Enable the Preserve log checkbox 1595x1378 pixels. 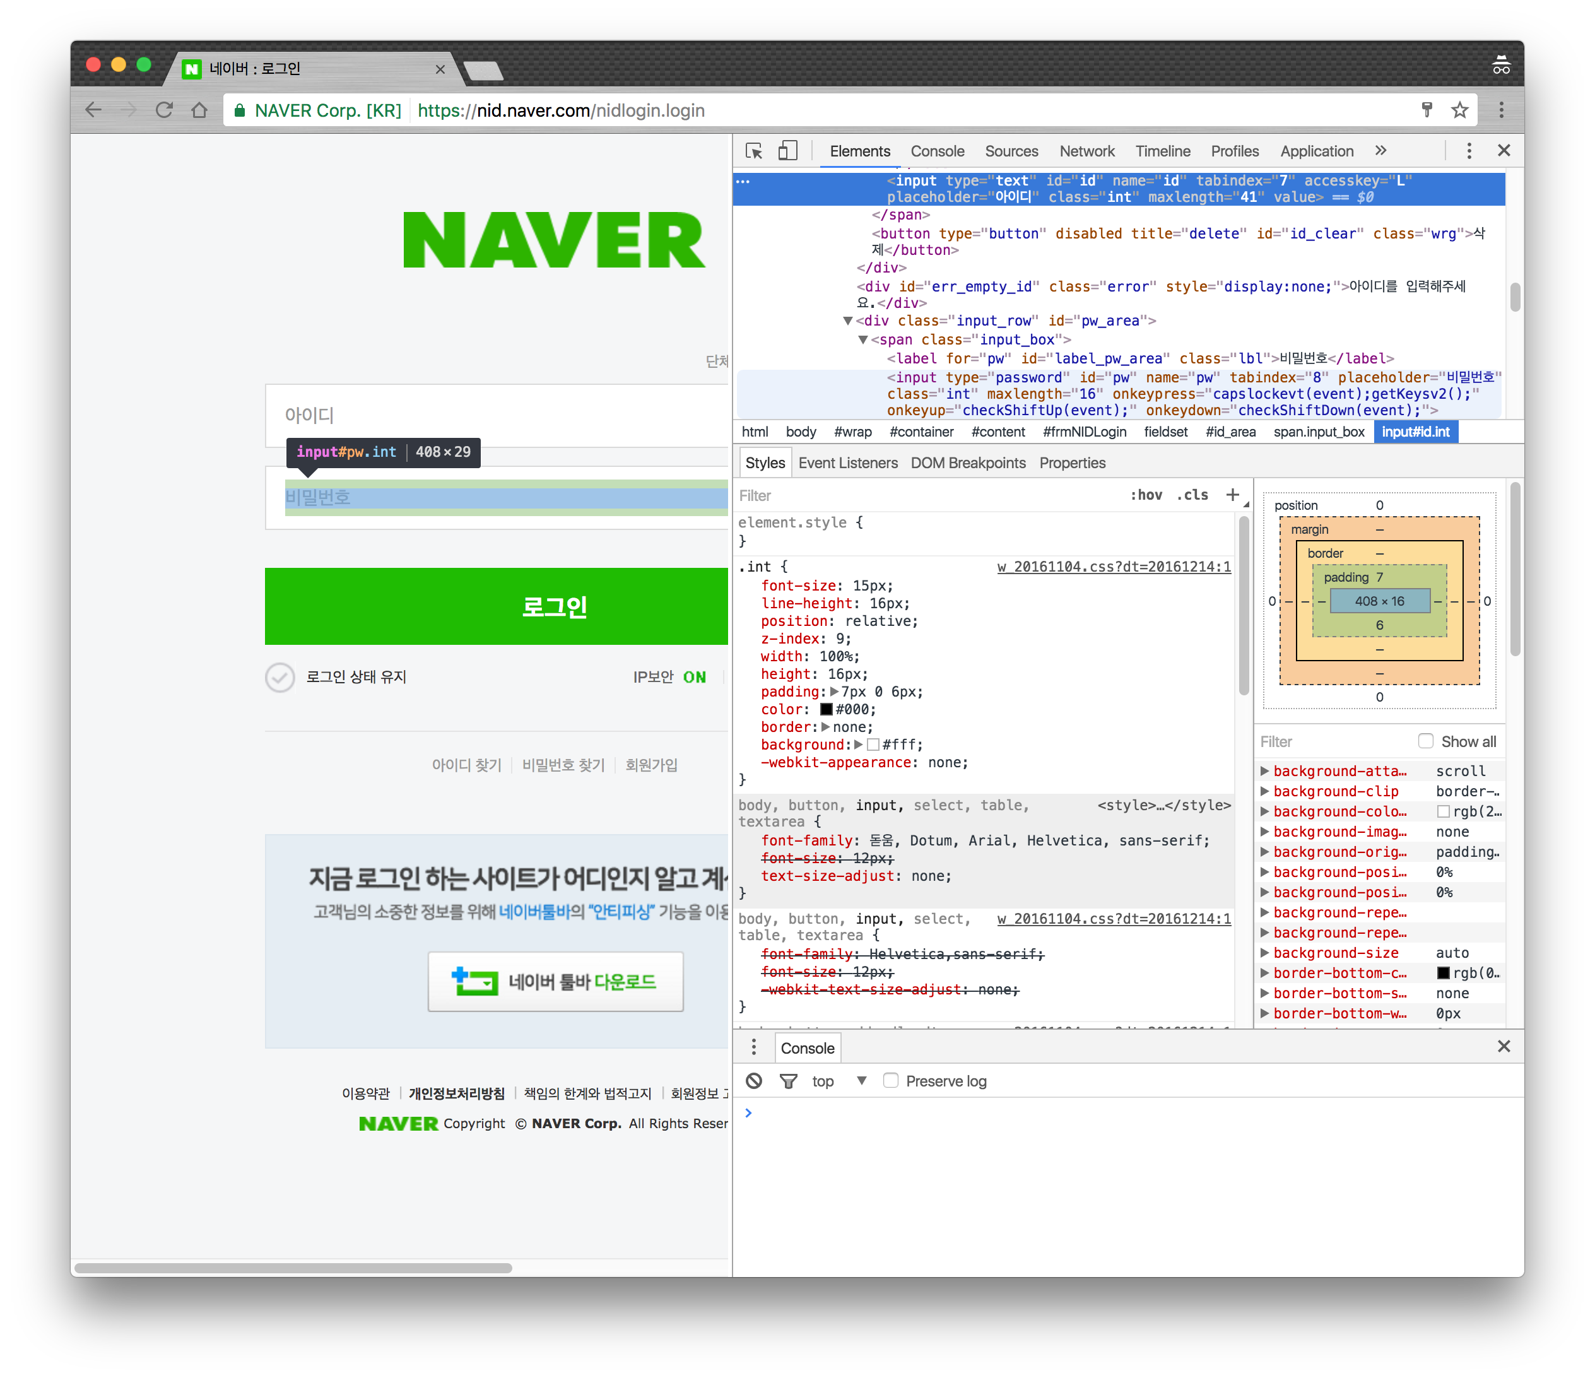pyautogui.click(x=891, y=1080)
